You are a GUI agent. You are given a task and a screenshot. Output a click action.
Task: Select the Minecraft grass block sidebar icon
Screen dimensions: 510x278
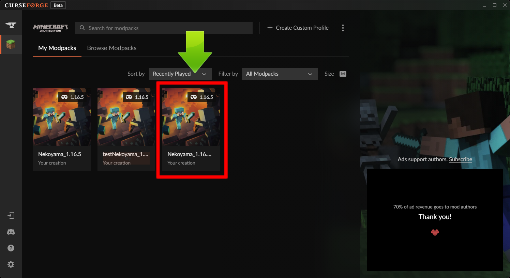[11, 44]
